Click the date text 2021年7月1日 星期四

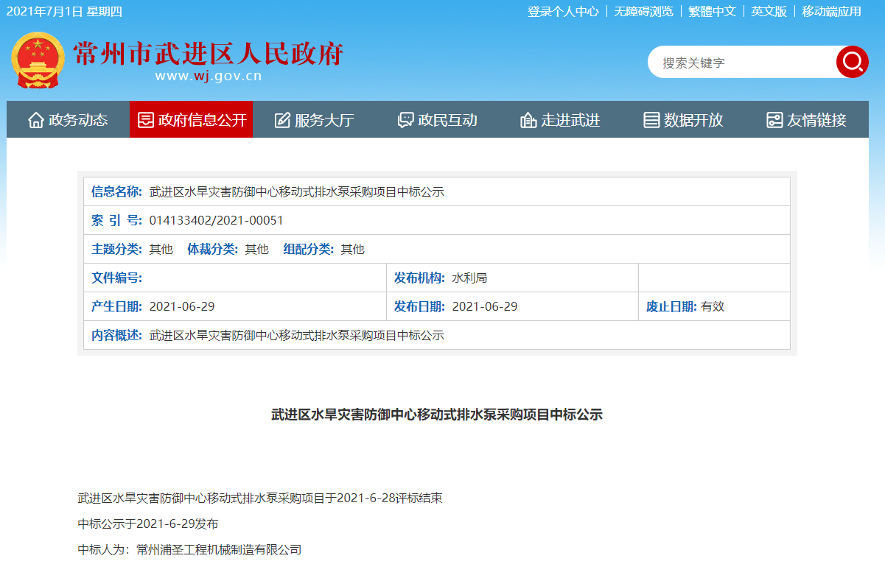(x=64, y=11)
